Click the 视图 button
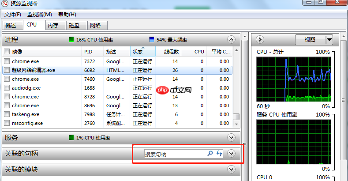 pos(311,40)
